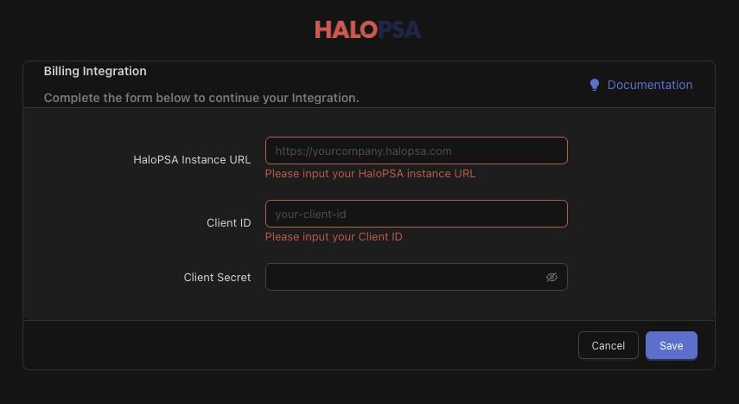The width and height of the screenshot is (739, 404).
Task: Click the 'Please input your Client ID' error
Action: (x=333, y=236)
